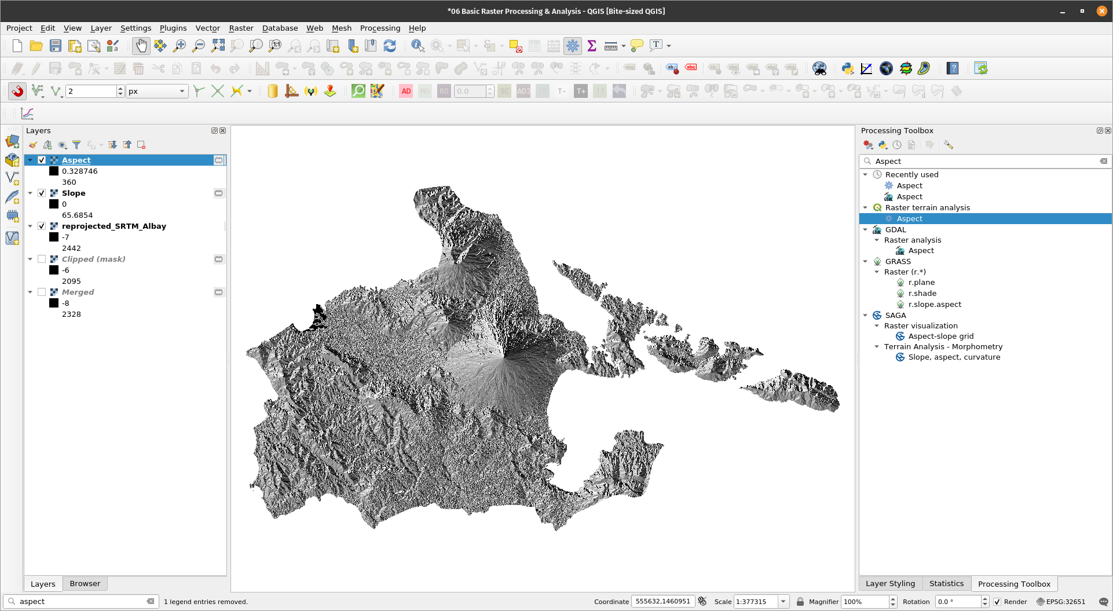The width and height of the screenshot is (1113, 611).
Task: Toggle the Render checkbox in status bar
Action: (x=997, y=602)
